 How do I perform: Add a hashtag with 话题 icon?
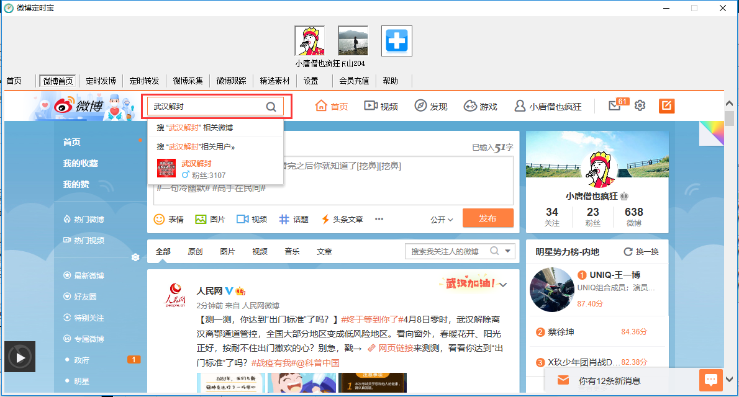pos(284,219)
